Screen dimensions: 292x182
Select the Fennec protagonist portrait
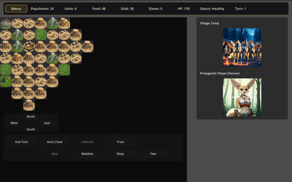tap(242, 98)
